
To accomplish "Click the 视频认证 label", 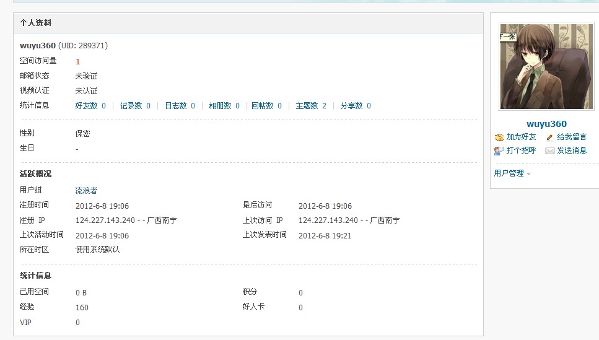I will 35,90.
